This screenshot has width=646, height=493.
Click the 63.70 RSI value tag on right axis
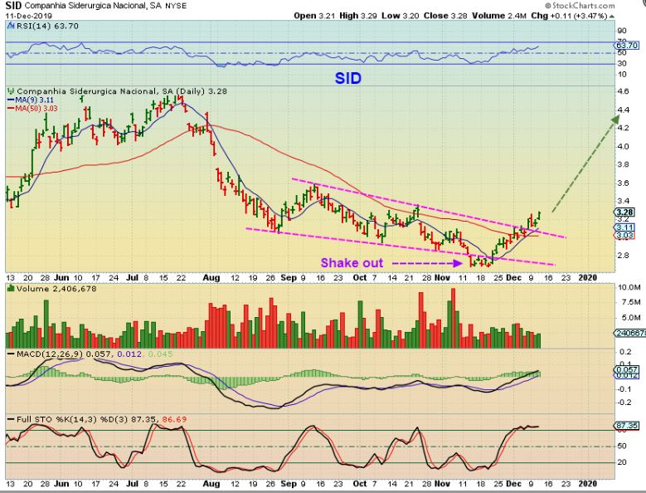click(628, 46)
